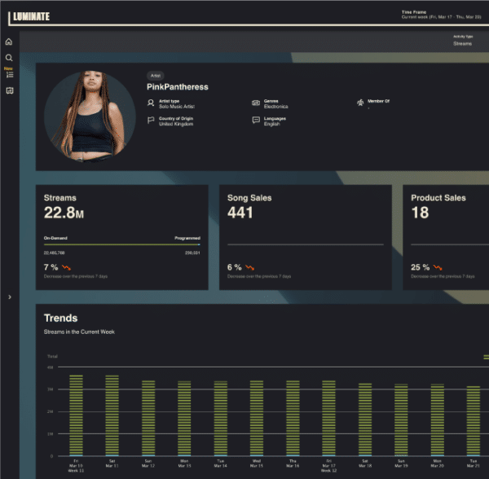The image size is (489, 479).
Task: Click the Home icon in the sidebar
Action: (x=9, y=42)
